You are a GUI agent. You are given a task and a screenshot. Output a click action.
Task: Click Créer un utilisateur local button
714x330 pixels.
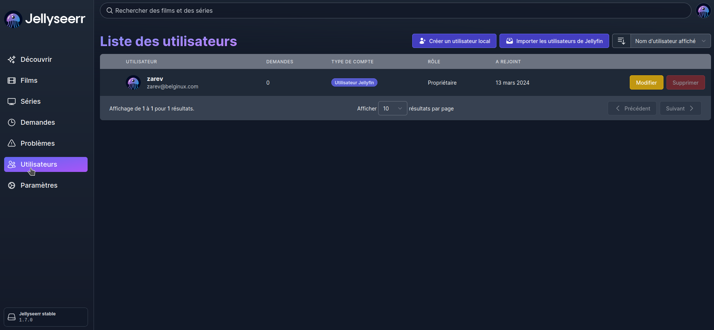(454, 41)
